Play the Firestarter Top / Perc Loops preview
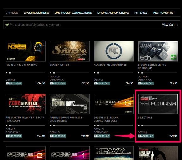 click(x=7, y=126)
